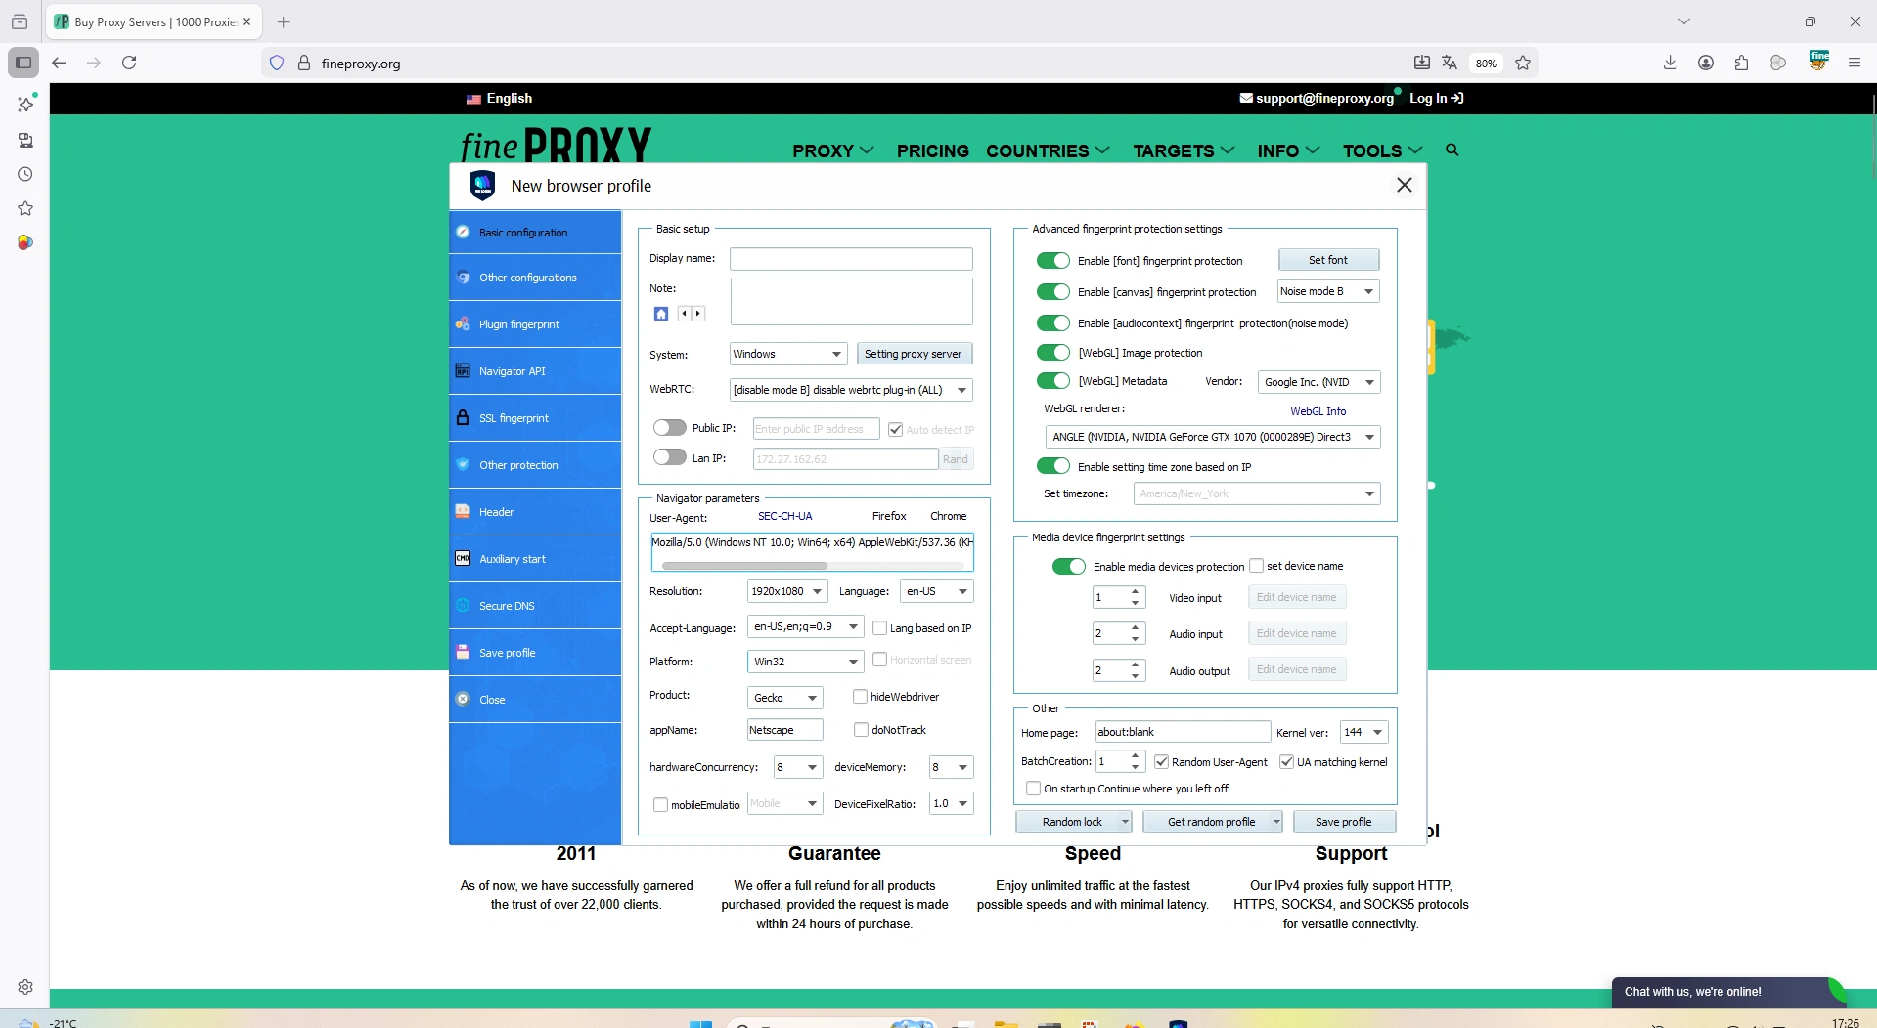Switch to Other configurations tab
The height and width of the screenshot is (1028, 1877).
pos(535,278)
